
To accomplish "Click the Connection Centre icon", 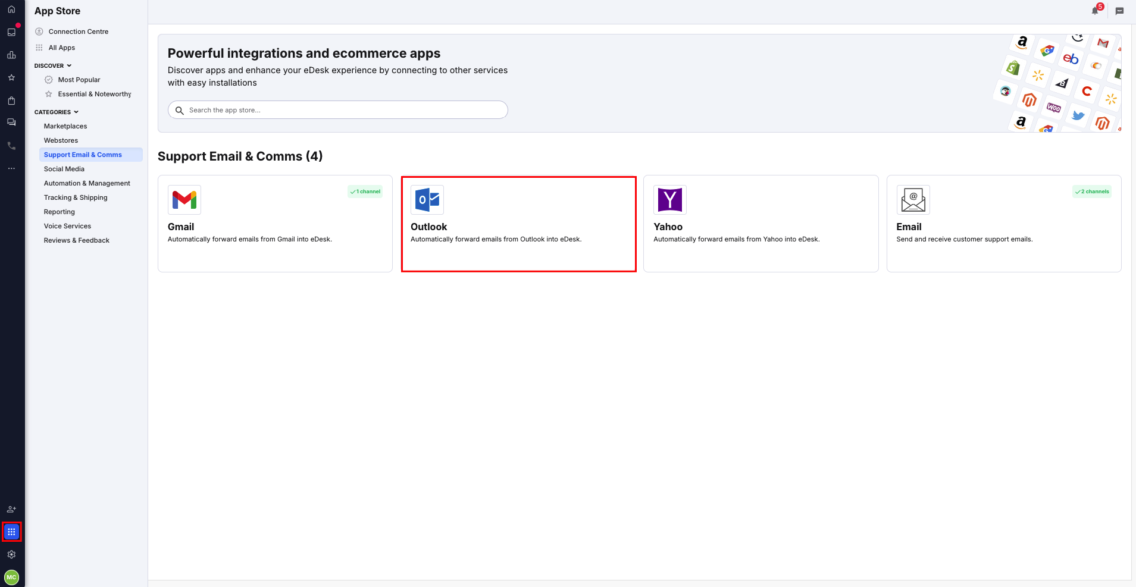I will click(x=39, y=32).
